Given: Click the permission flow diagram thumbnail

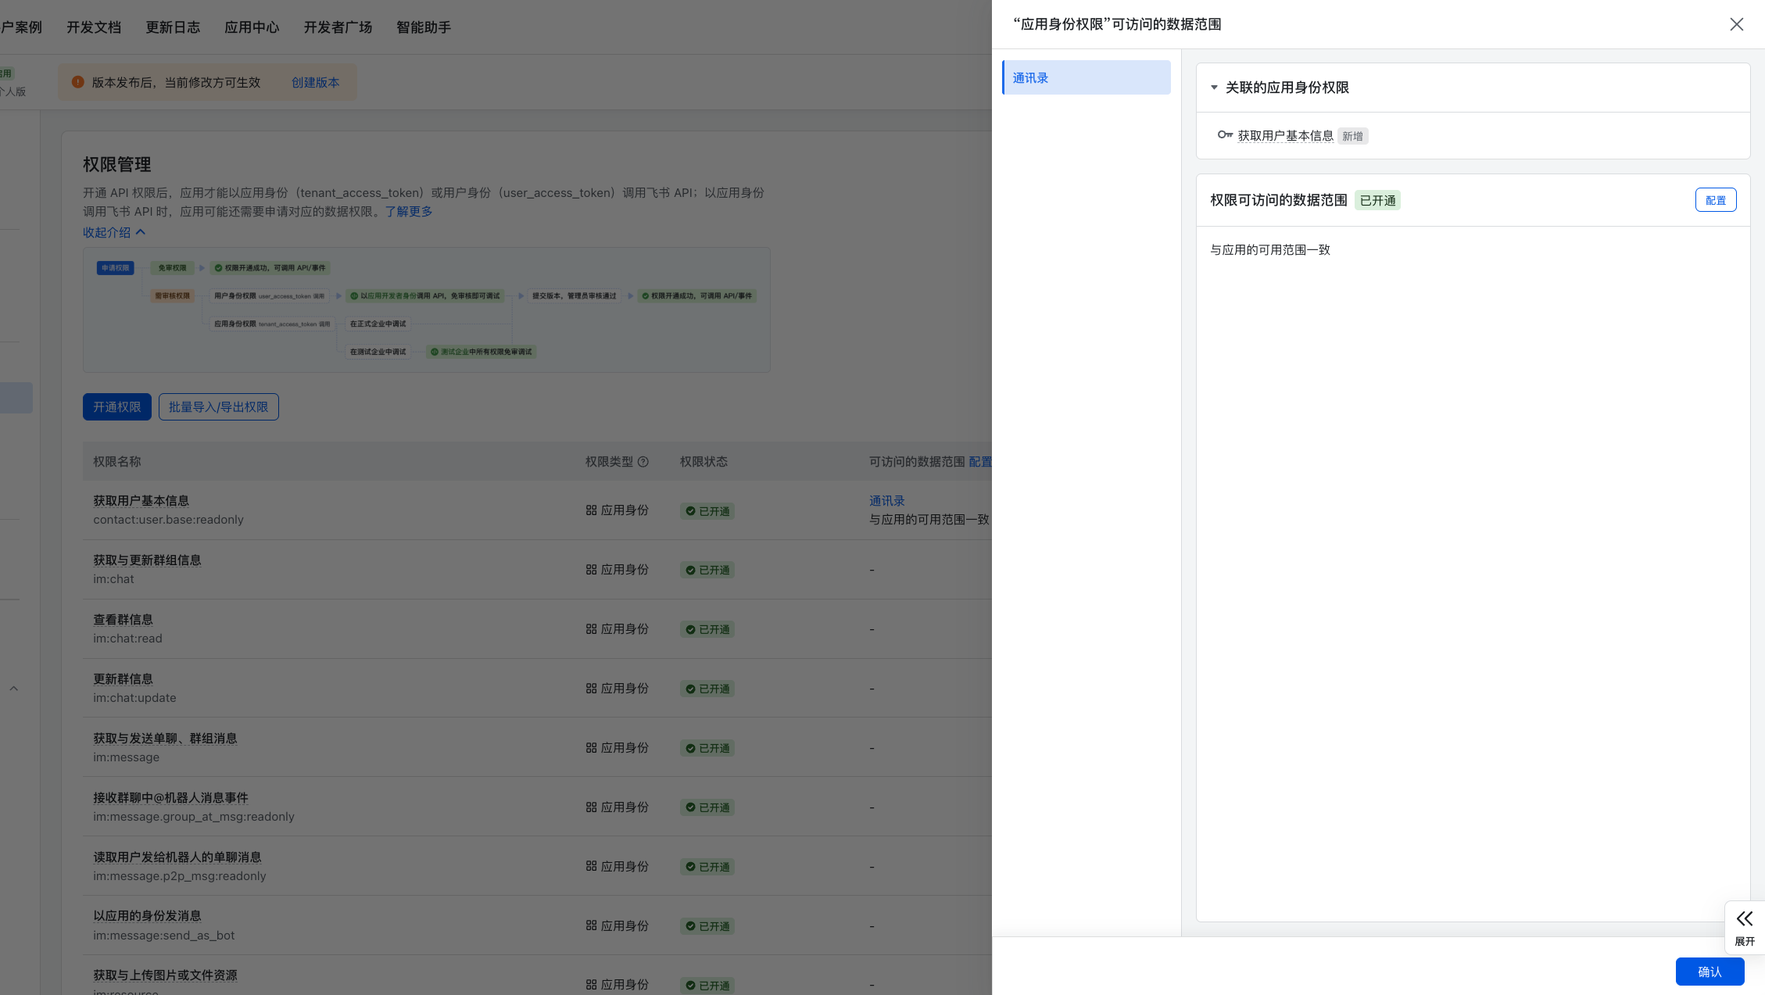Looking at the screenshot, I should pos(426,310).
